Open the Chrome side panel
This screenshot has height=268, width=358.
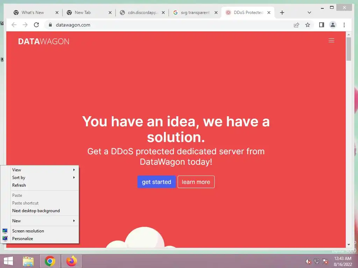pyautogui.click(x=322, y=25)
